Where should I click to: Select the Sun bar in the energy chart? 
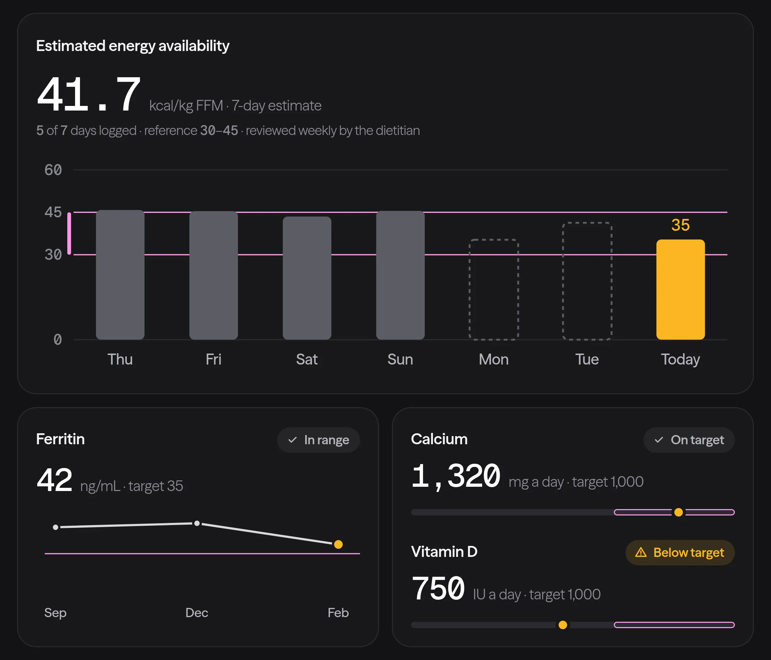click(x=400, y=275)
